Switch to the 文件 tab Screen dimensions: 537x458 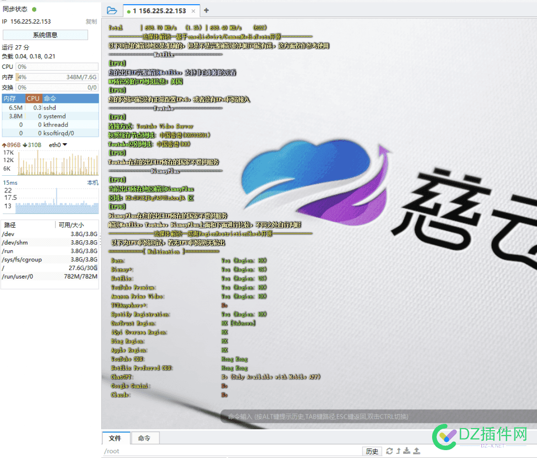pyautogui.click(x=116, y=438)
